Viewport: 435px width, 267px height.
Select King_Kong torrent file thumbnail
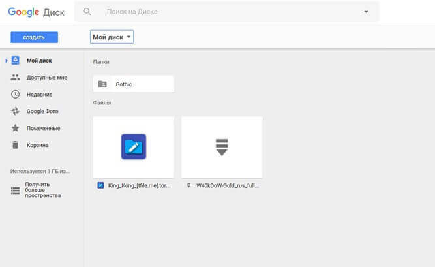click(134, 147)
